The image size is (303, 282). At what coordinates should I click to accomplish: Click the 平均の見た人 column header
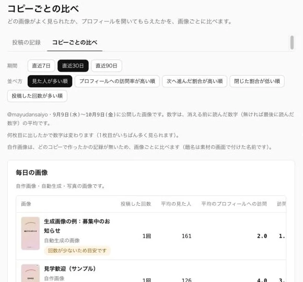(x=176, y=204)
